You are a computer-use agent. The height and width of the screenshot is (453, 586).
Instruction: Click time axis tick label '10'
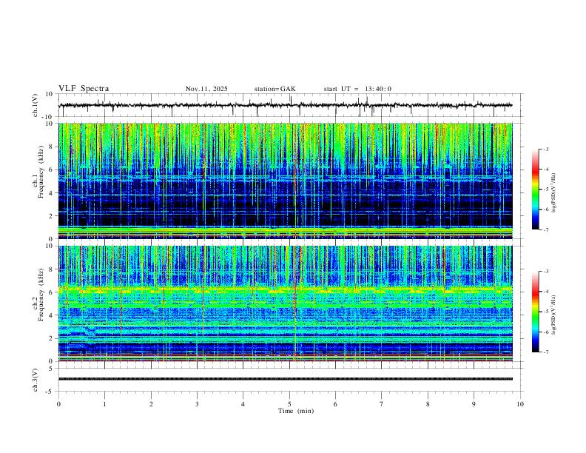(x=520, y=404)
